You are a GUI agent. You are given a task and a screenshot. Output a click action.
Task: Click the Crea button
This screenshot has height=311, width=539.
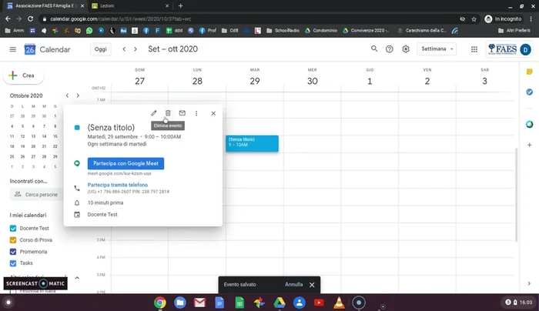click(x=23, y=75)
